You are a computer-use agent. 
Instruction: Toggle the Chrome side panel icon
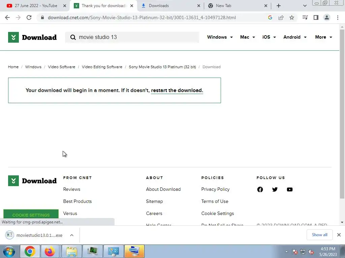[x=316, y=17]
